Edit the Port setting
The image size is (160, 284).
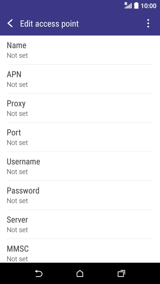click(x=80, y=137)
